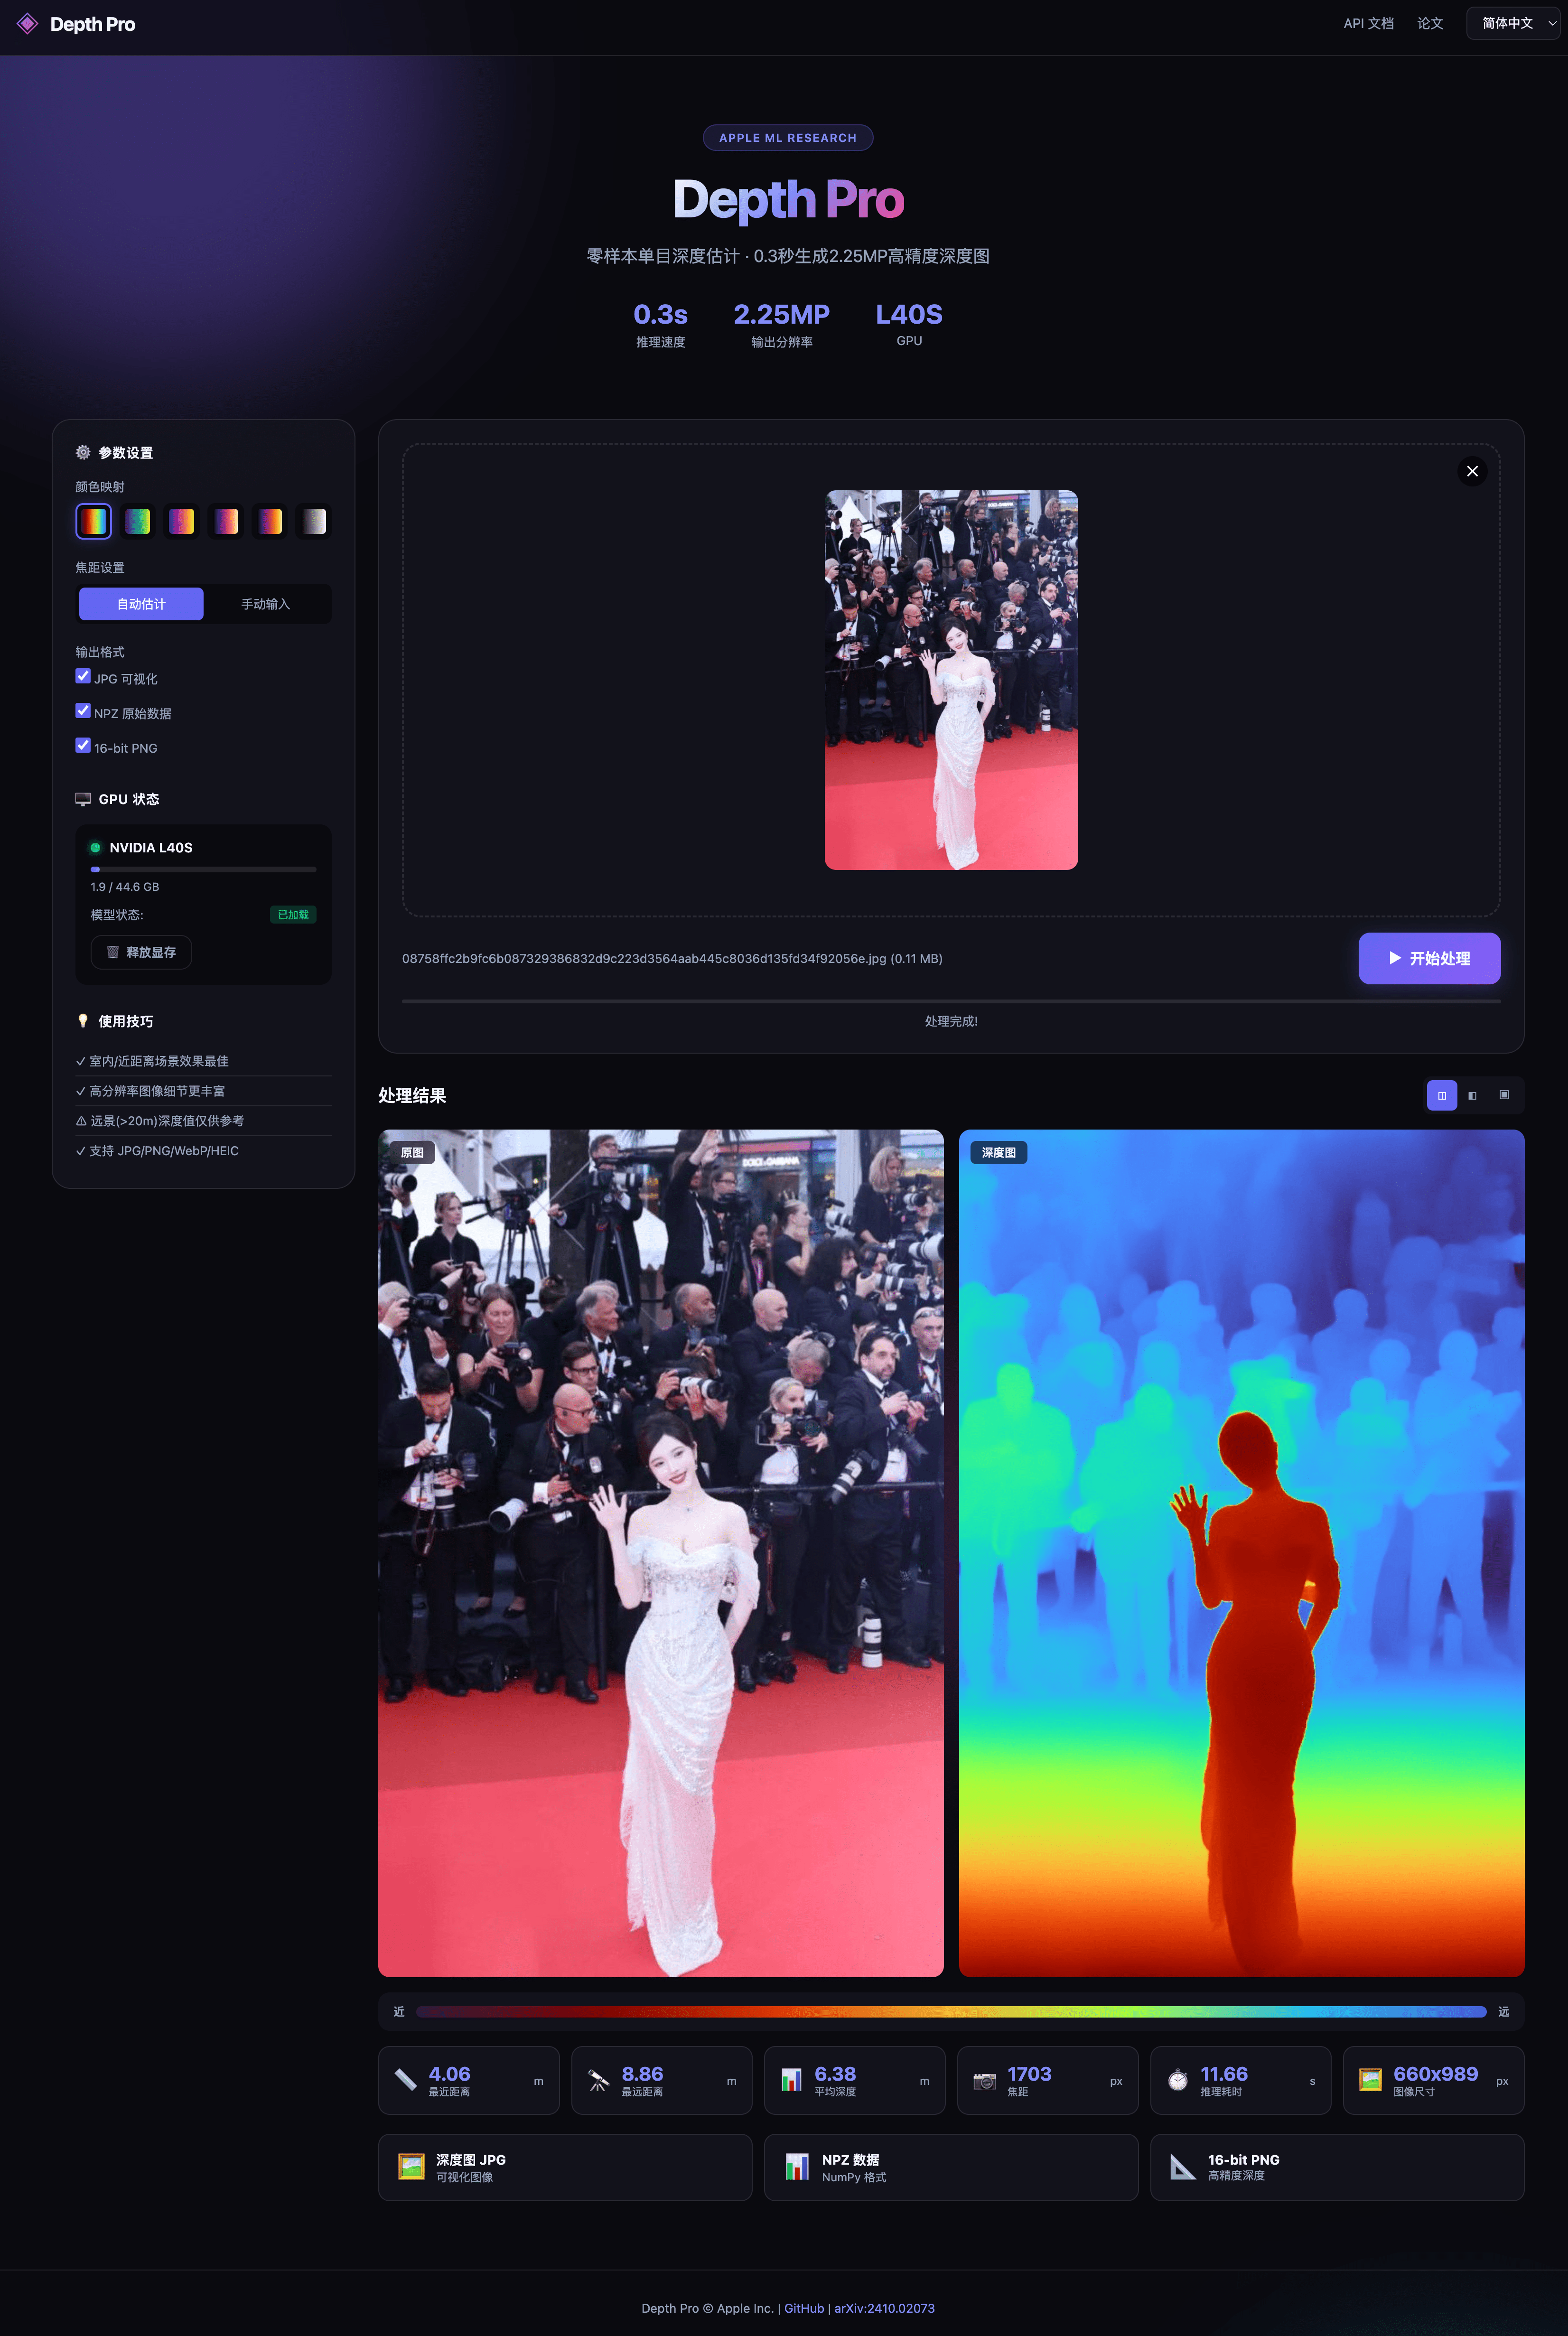Click the 6.38 average depth value

click(835, 2074)
